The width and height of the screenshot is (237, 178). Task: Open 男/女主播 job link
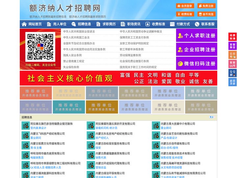tap(36, 148)
